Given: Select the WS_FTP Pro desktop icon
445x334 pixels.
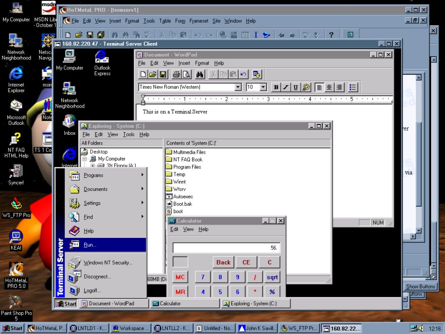Looking at the screenshot, I should (16, 208).
